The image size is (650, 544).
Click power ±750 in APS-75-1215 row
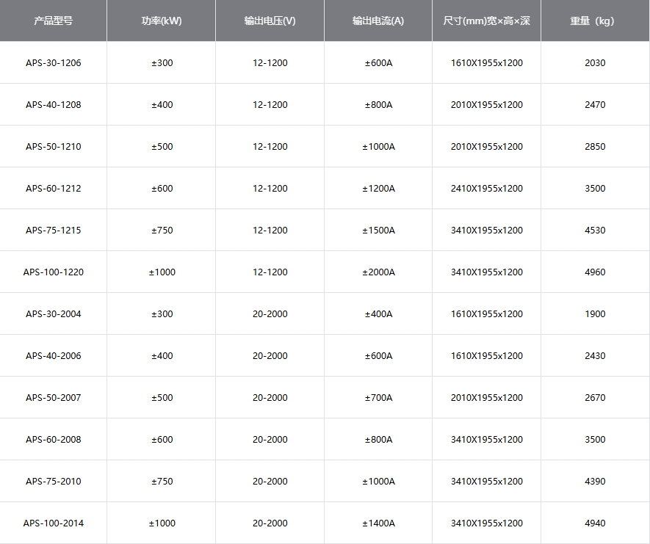(162, 231)
